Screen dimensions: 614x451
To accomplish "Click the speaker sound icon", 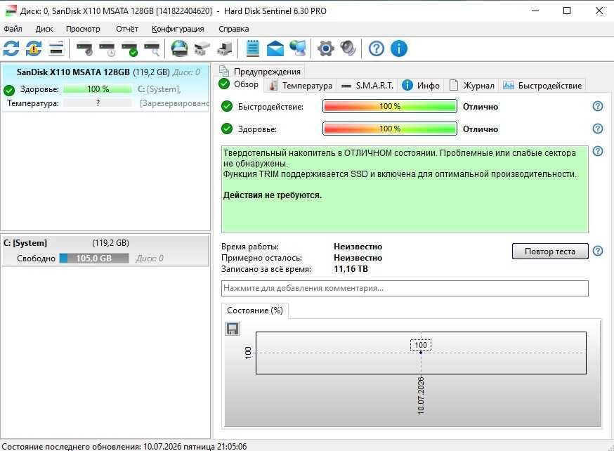I will 348,48.
